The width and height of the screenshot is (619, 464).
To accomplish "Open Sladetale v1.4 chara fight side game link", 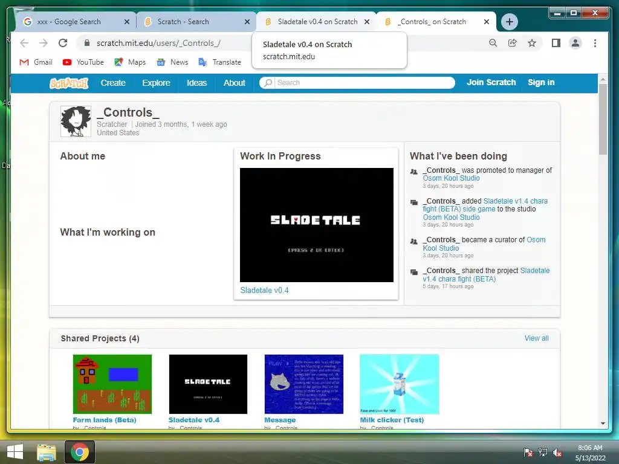I will tap(485, 205).
